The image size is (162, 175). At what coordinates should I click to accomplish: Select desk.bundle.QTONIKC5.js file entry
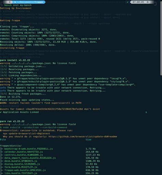[x=21, y=161]
